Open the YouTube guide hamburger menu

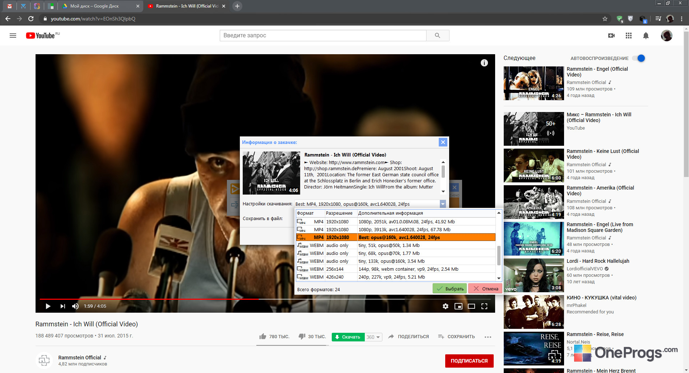[x=13, y=36]
